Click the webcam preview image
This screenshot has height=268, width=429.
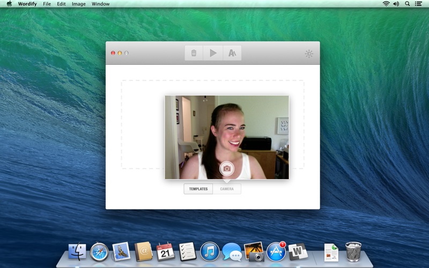[x=227, y=137]
